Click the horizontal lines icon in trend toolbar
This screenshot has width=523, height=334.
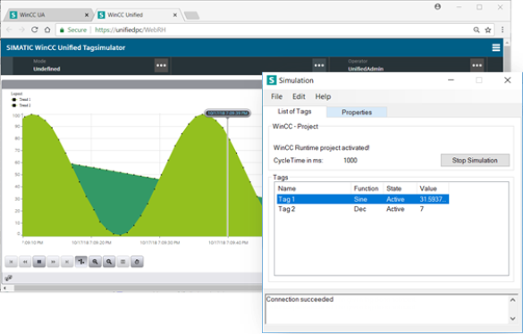pos(122,262)
